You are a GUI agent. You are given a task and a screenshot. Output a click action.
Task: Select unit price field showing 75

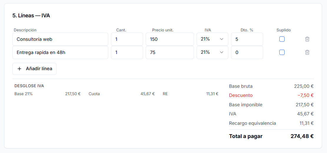tap(170, 52)
